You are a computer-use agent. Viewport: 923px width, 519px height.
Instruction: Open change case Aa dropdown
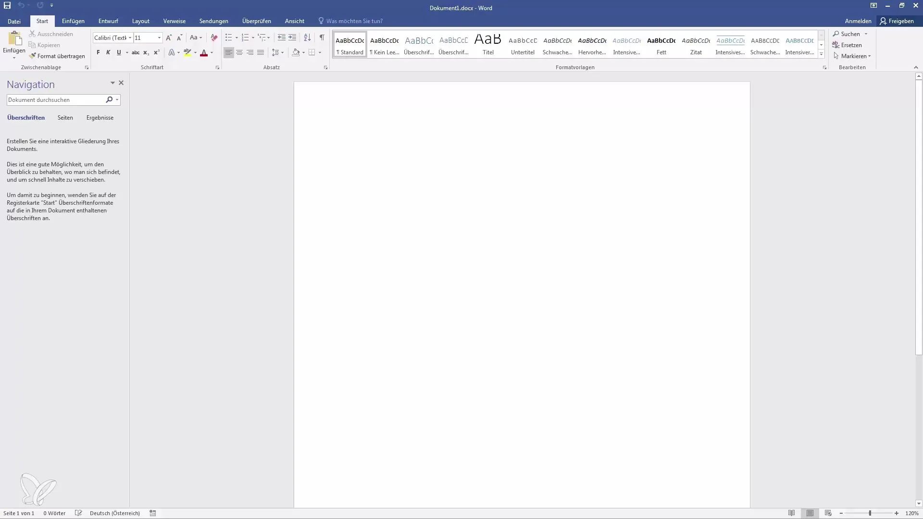coord(196,37)
